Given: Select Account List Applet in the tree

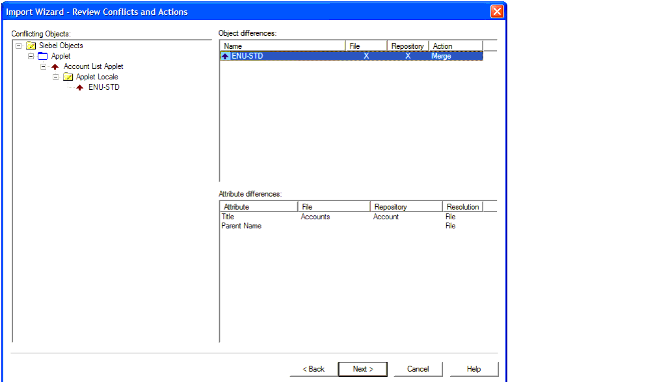Looking at the screenshot, I should (x=93, y=66).
